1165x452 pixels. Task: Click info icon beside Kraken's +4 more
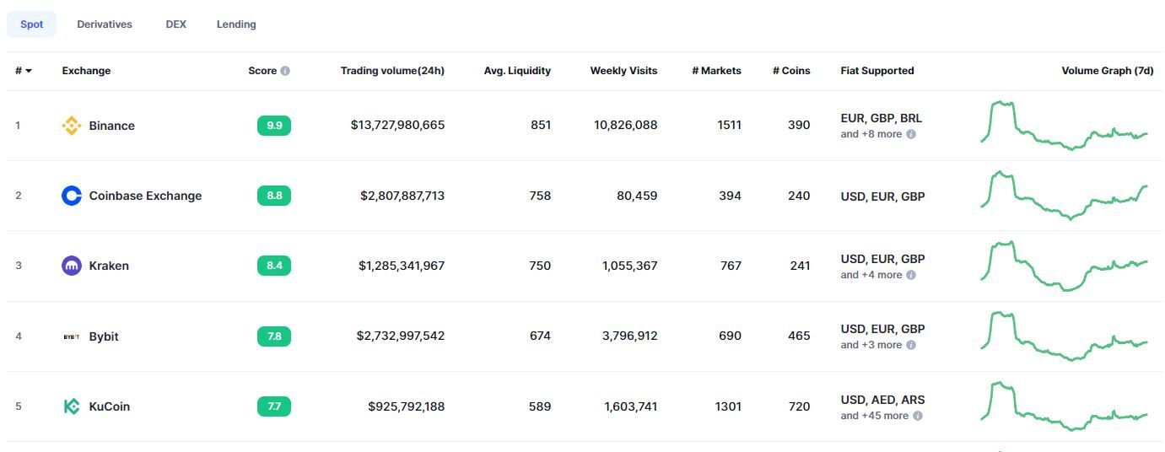(x=911, y=275)
